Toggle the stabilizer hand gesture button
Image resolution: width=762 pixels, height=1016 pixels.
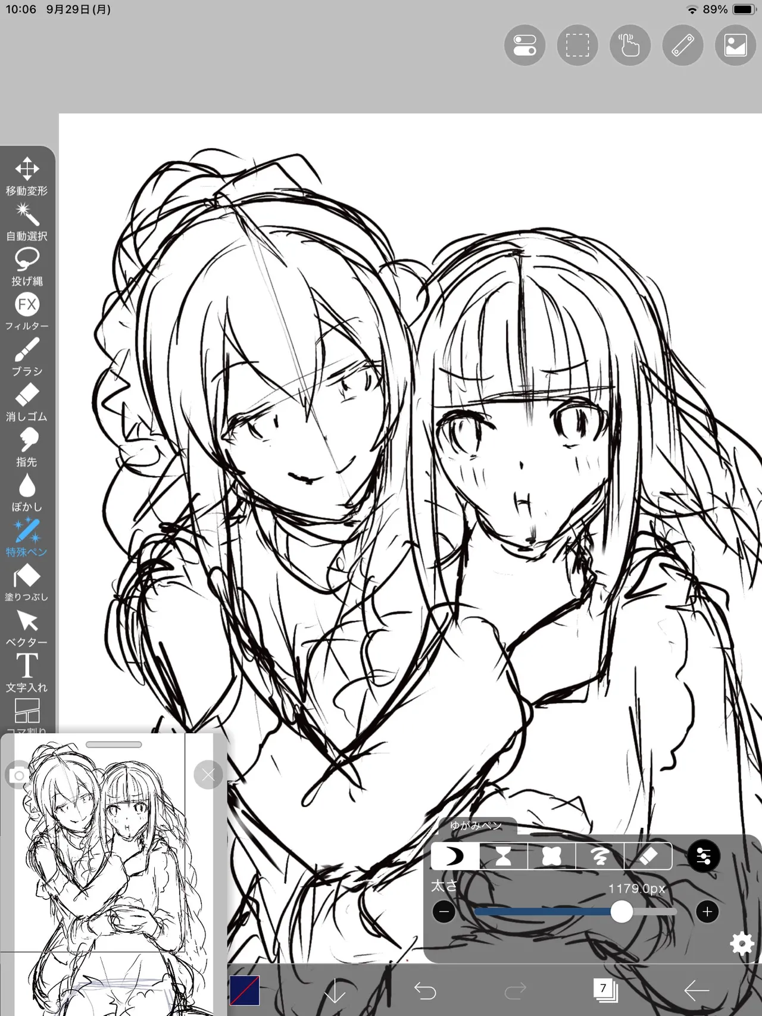[x=630, y=45]
